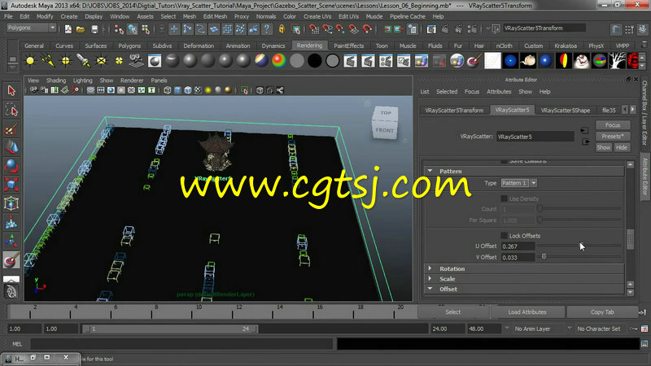This screenshot has height=366, width=651.
Task: Click the VRayScatter name field
Action: point(535,137)
